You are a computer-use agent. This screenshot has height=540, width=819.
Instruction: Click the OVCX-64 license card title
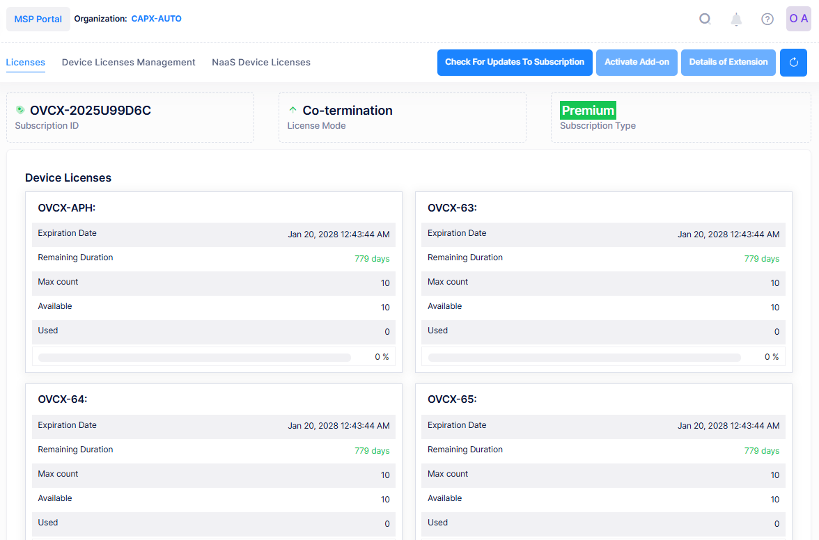63,399
